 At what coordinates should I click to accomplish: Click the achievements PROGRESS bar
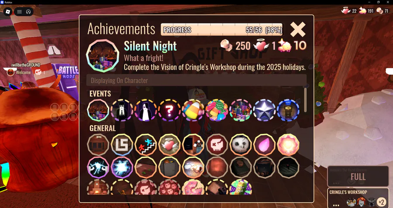click(222, 30)
